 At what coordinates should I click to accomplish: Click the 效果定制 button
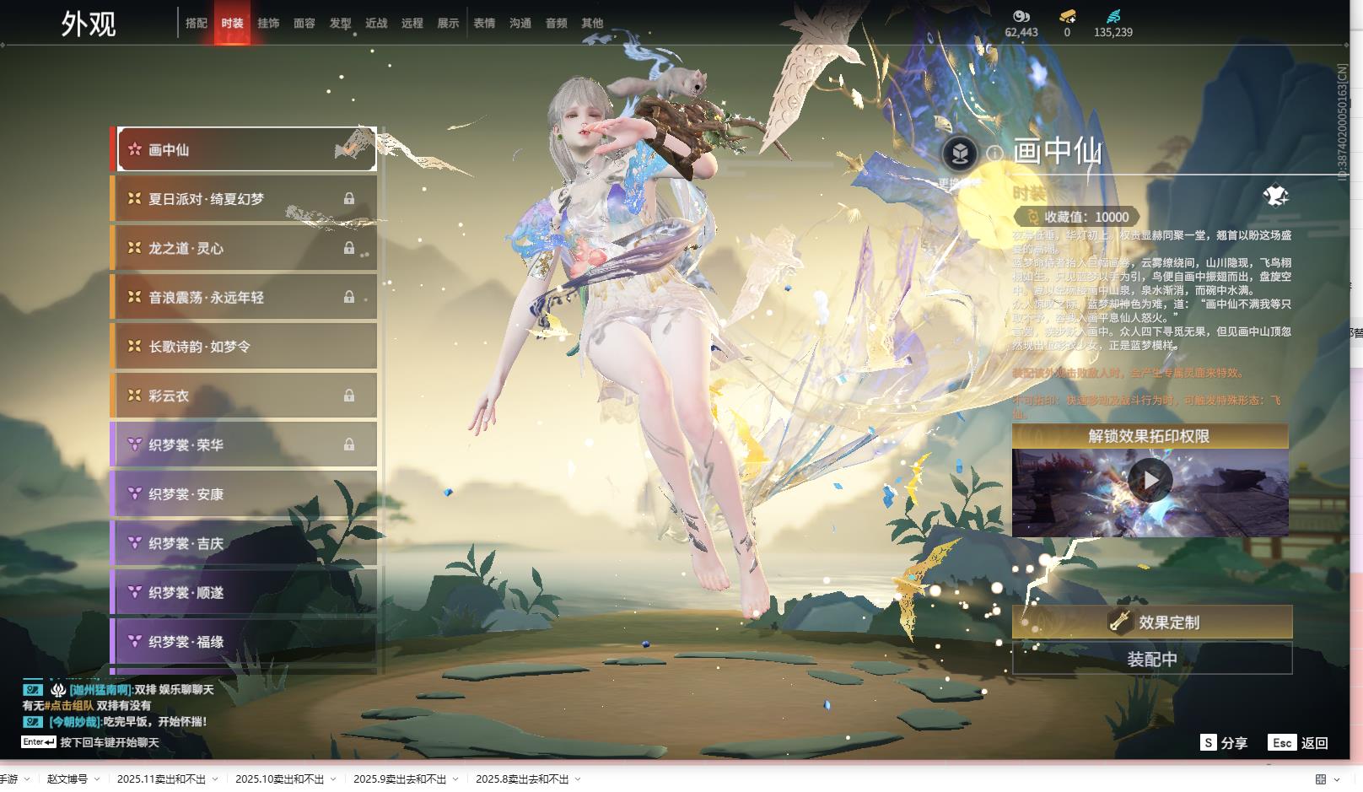(1152, 622)
